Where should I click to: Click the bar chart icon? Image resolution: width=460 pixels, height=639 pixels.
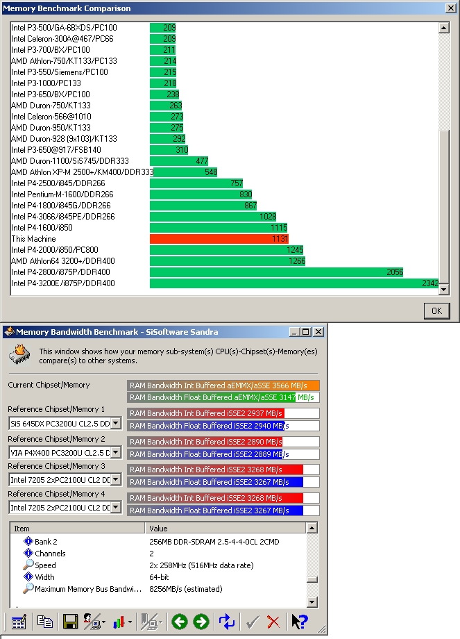pyautogui.click(x=119, y=622)
